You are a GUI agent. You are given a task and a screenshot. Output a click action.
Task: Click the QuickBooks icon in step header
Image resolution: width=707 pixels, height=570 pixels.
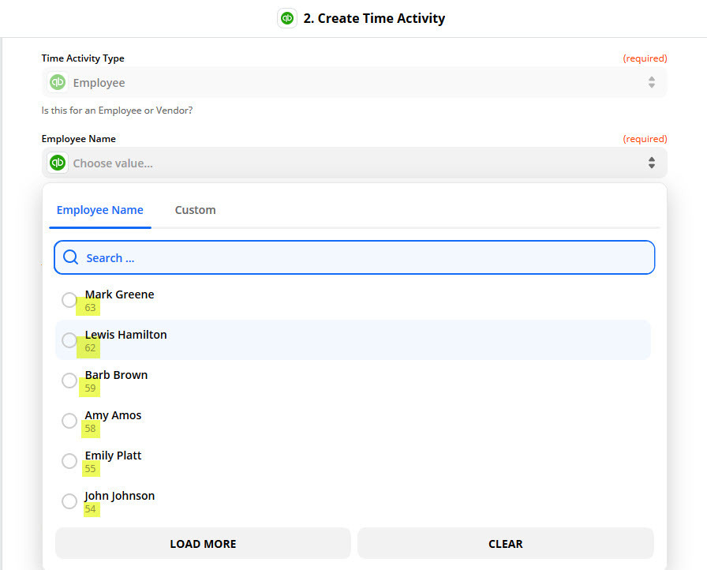click(x=287, y=18)
